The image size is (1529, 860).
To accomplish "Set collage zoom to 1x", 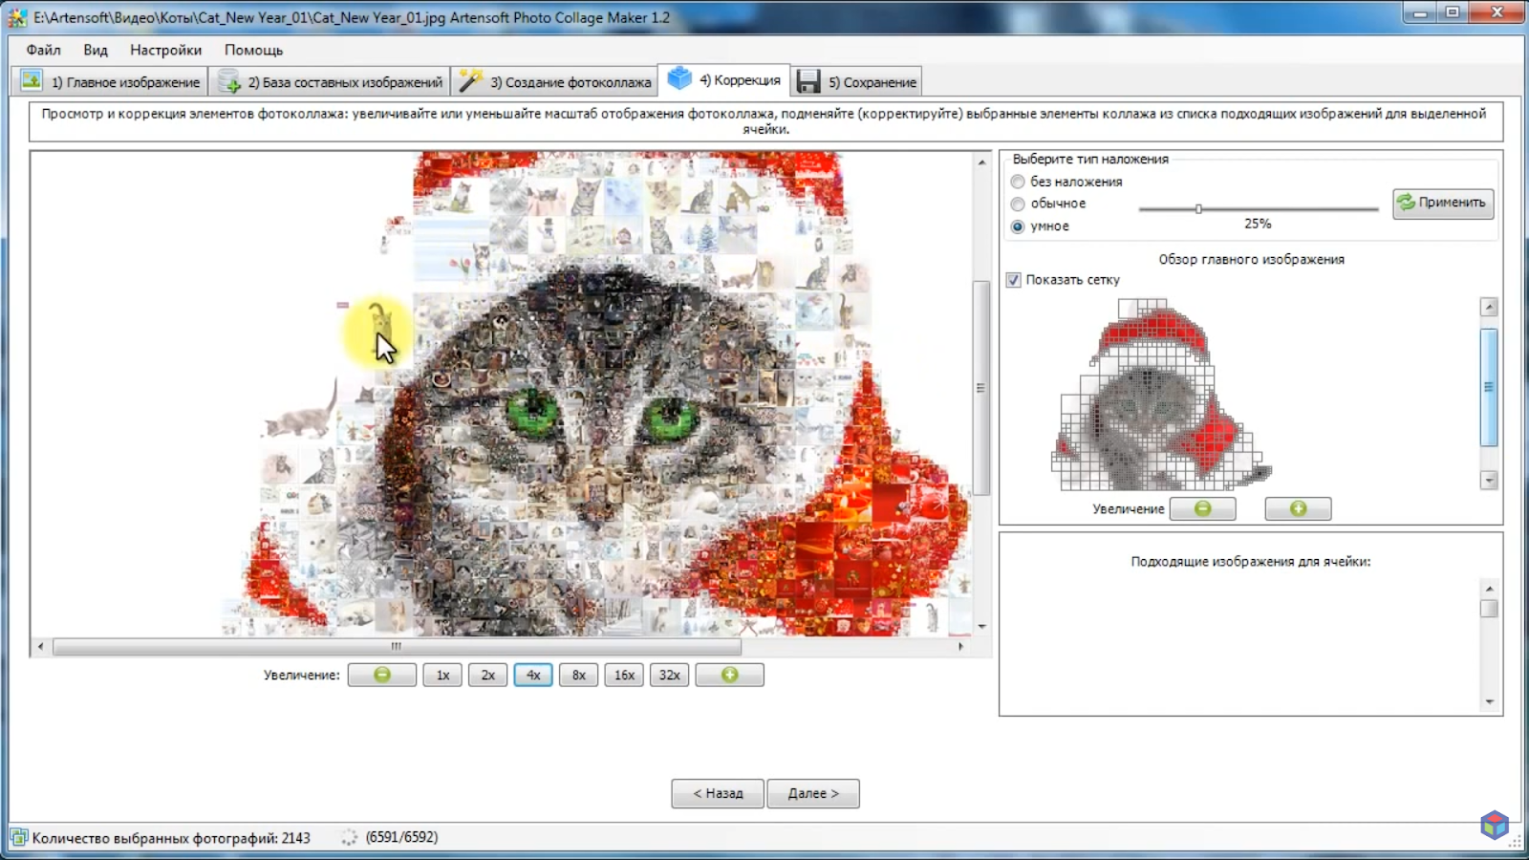I will pyautogui.click(x=442, y=675).
